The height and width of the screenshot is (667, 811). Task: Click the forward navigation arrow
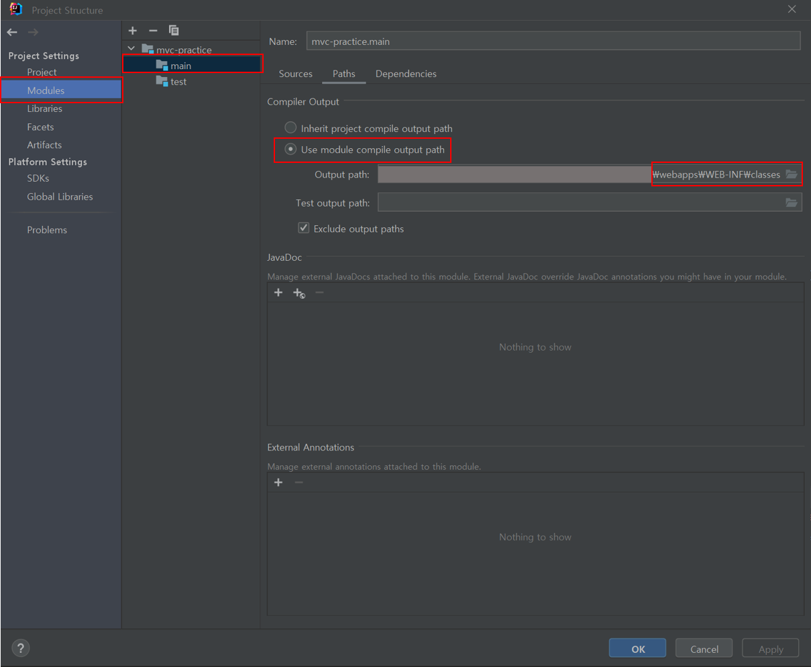tap(33, 32)
